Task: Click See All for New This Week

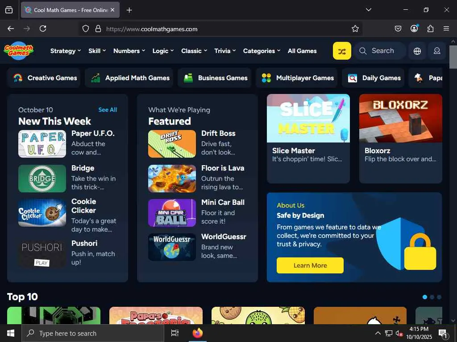Action: tap(108, 110)
